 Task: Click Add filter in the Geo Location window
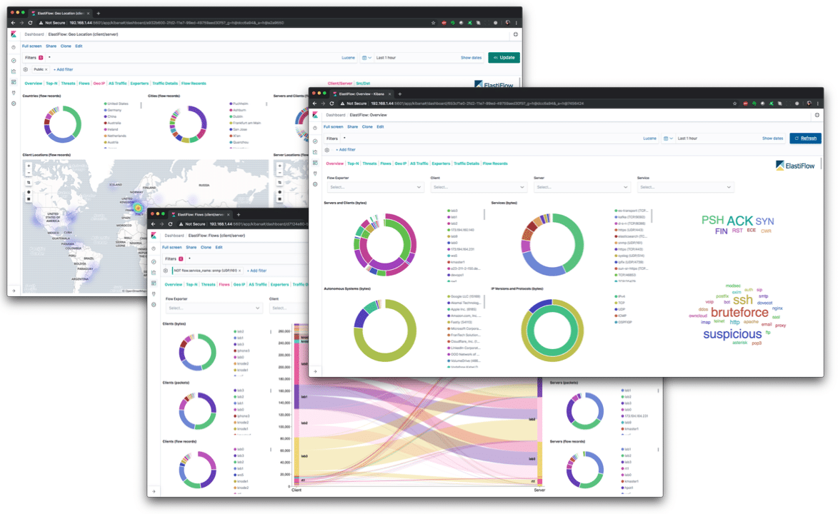(64, 69)
